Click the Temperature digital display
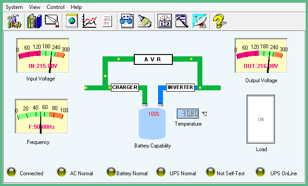This screenshot has height=186, width=308. (x=188, y=114)
